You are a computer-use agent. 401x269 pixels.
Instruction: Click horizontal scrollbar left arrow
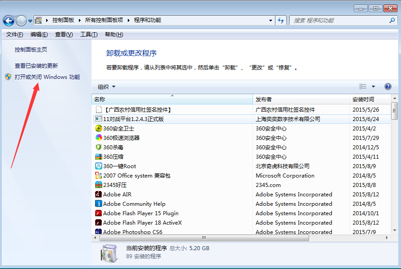click(x=96, y=238)
